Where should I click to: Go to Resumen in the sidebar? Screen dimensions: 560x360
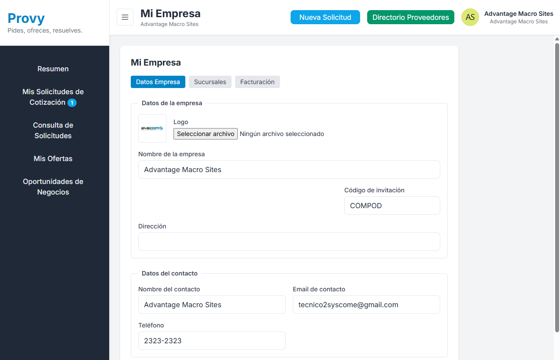pyautogui.click(x=53, y=69)
